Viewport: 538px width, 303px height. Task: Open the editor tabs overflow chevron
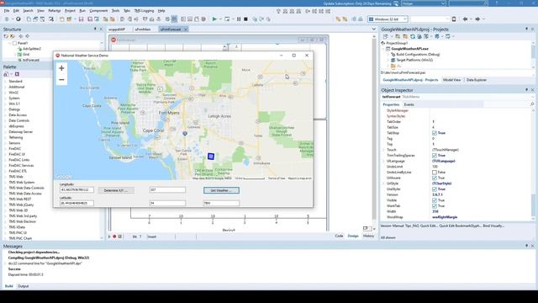tap(373, 29)
